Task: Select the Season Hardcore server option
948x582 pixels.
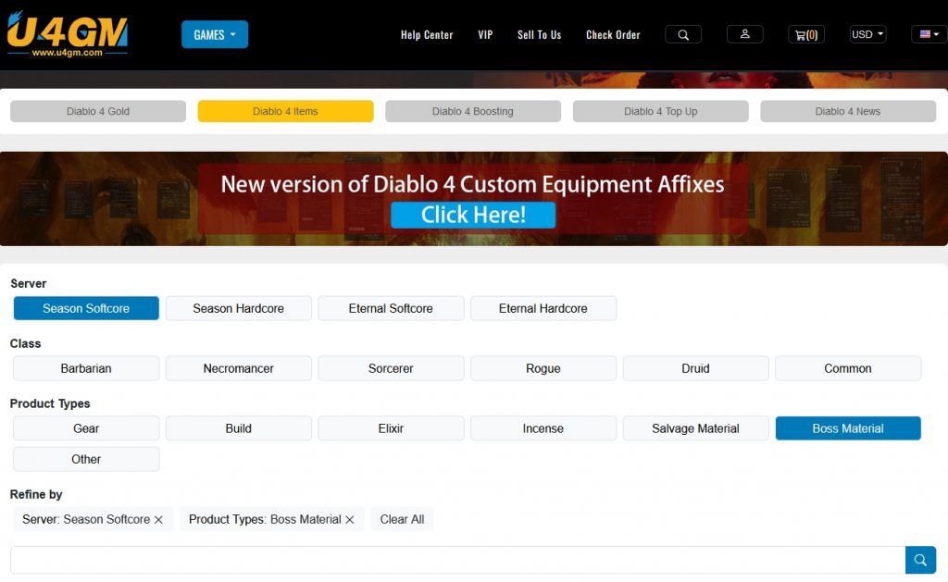Action: coord(238,308)
